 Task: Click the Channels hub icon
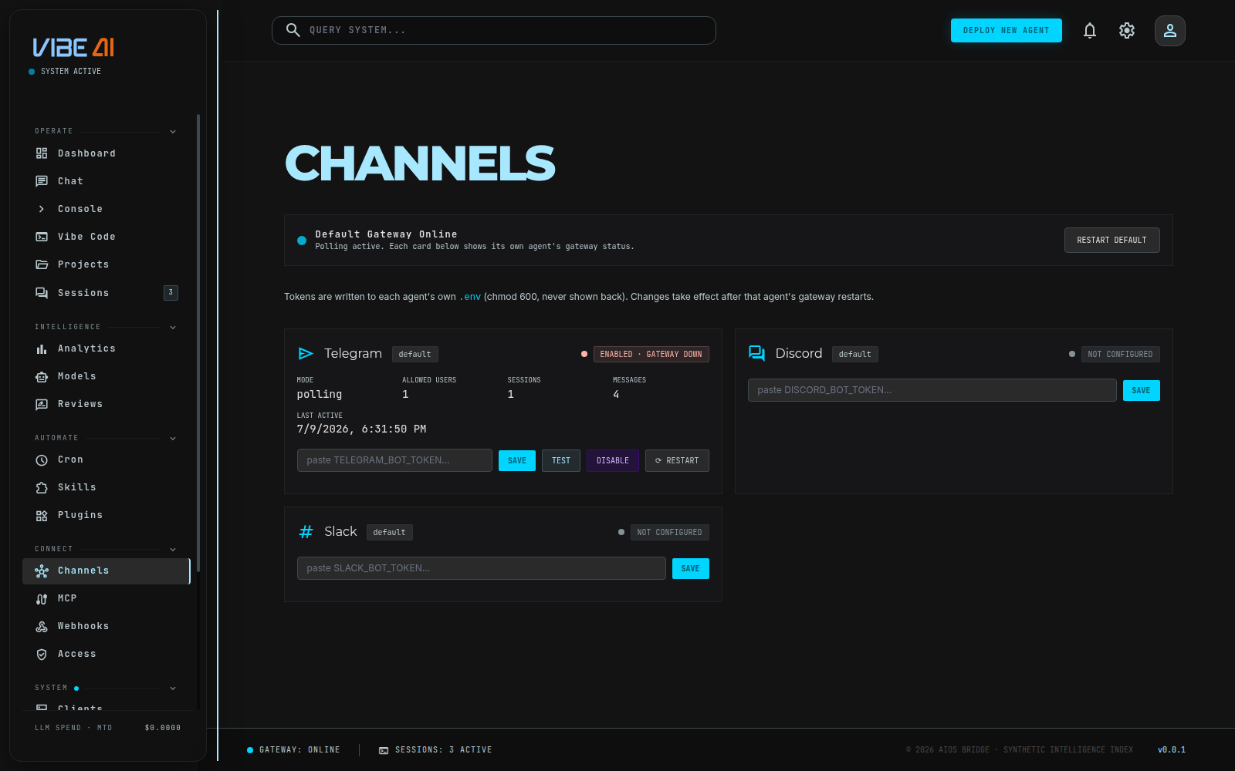[42, 571]
